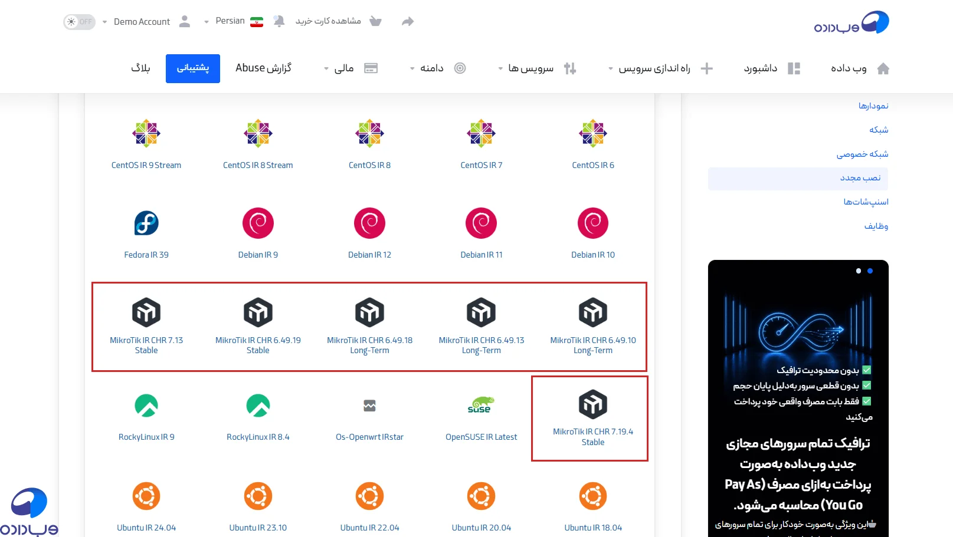Expand the راه اندازی سرویس menu
Image resolution: width=953 pixels, height=537 pixels.
(x=649, y=68)
